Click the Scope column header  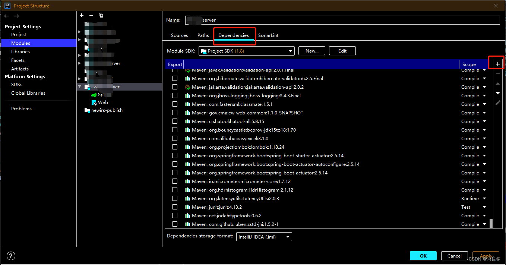point(469,64)
